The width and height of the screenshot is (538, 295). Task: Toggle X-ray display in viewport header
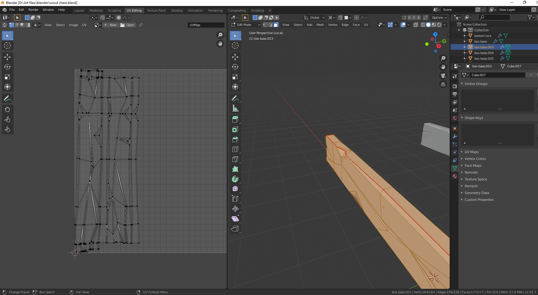point(416,25)
